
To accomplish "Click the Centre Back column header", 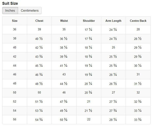I will [138, 21].
